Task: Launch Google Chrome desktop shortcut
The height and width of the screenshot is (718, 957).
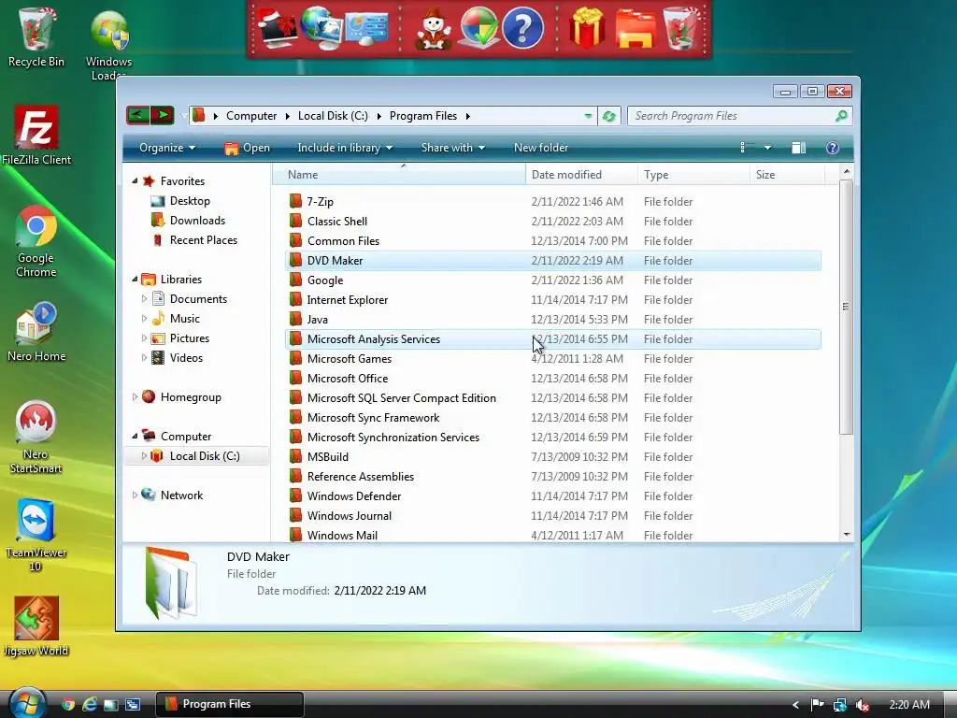Action: [x=36, y=240]
